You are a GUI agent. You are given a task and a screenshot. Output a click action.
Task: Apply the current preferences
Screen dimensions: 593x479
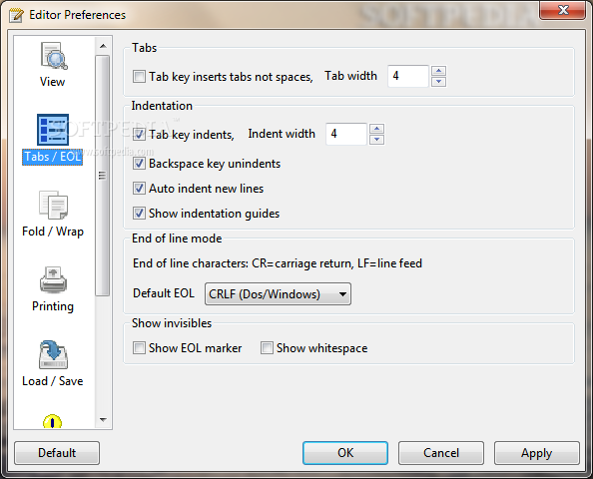pos(537,452)
